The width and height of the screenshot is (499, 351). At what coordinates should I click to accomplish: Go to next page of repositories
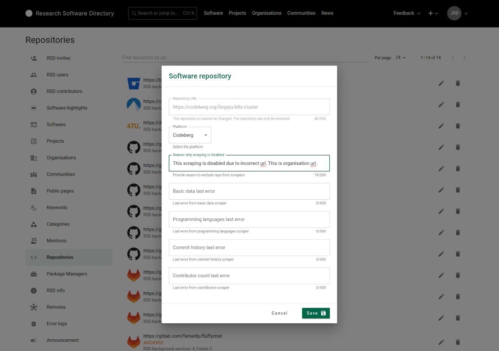tap(464, 58)
